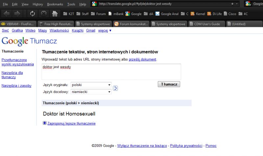This screenshot has height=156, width=263.
Task: Open the View menu
Action: [x=25, y=4]
